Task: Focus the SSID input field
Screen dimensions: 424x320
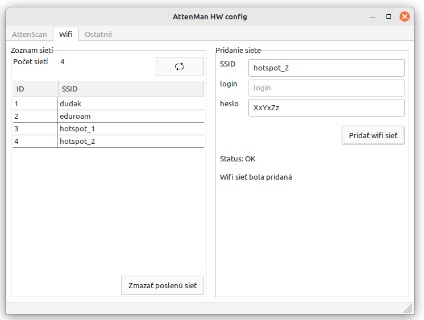Action: [326, 68]
